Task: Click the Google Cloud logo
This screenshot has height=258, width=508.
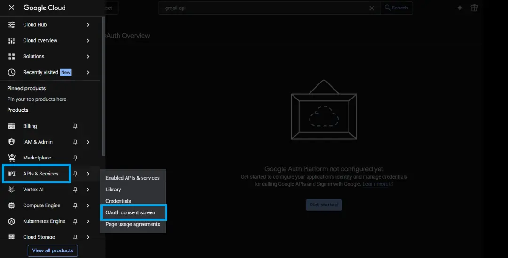Action: [44, 8]
